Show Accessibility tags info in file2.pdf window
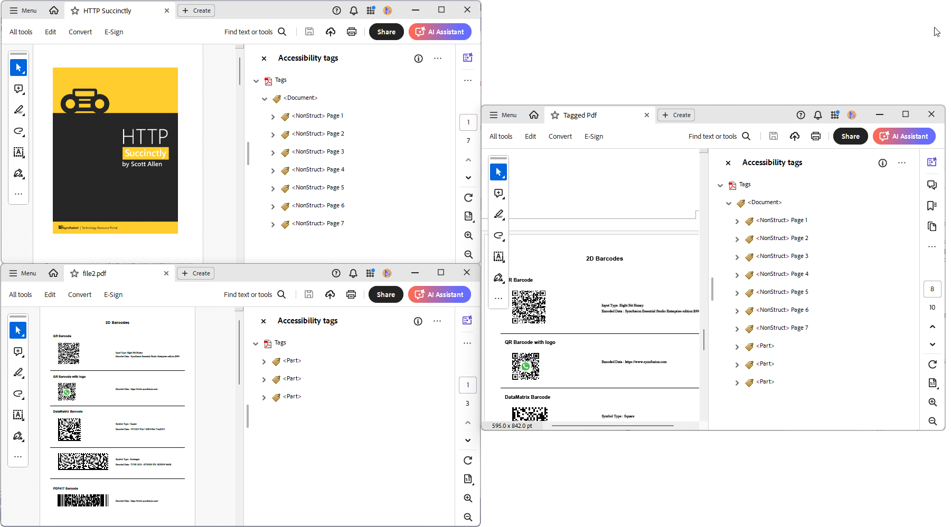This screenshot has width=951, height=527. point(418,321)
